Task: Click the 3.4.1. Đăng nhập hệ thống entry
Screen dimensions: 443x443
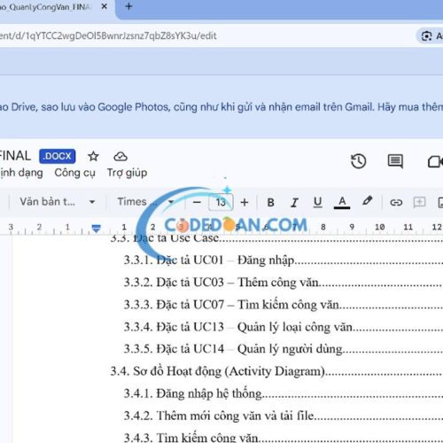Action: click(x=193, y=393)
